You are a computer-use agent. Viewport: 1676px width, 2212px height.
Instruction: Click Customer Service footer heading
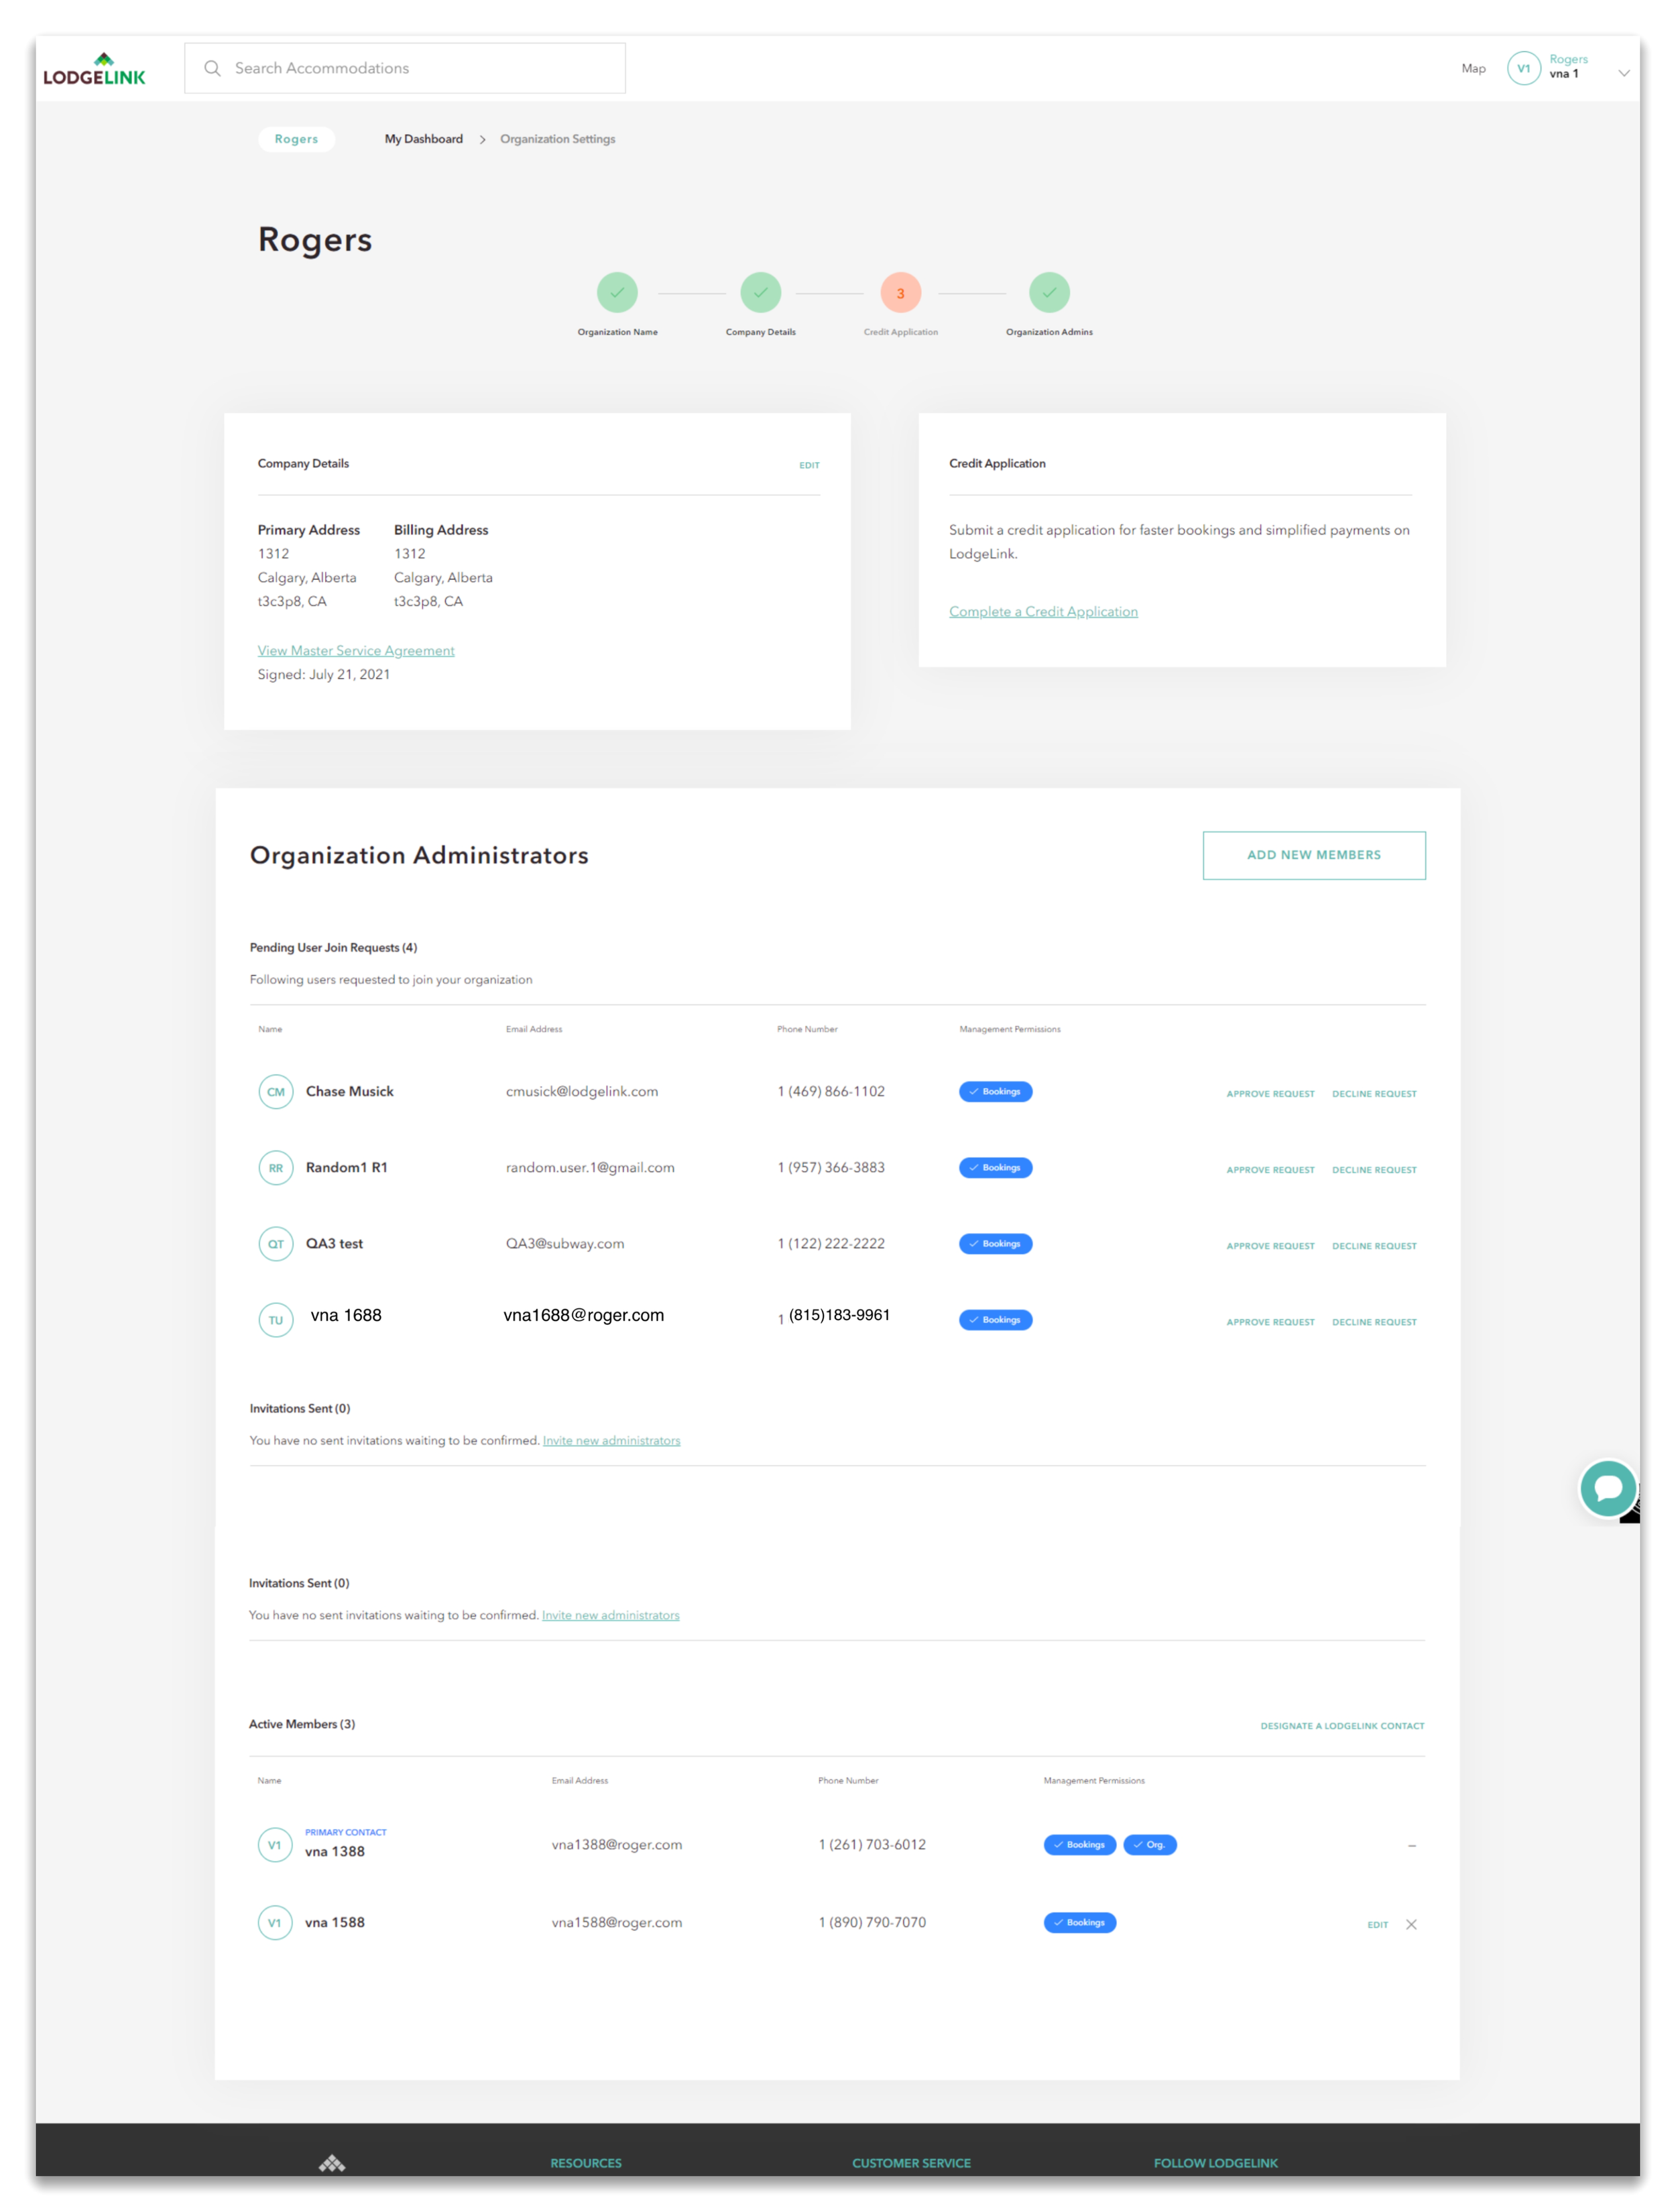click(x=911, y=2163)
